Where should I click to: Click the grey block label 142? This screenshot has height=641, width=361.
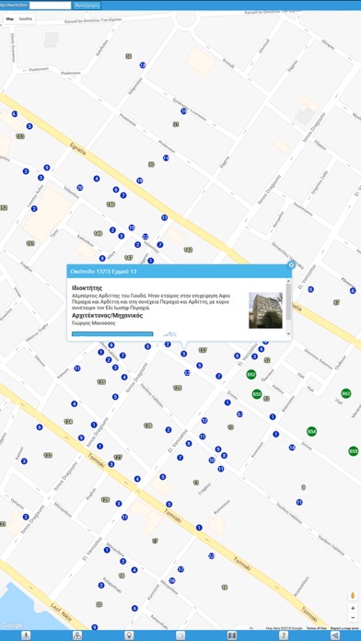pyautogui.click(x=188, y=250)
